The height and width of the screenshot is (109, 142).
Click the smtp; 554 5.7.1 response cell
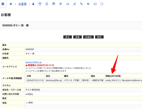point(123,80)
